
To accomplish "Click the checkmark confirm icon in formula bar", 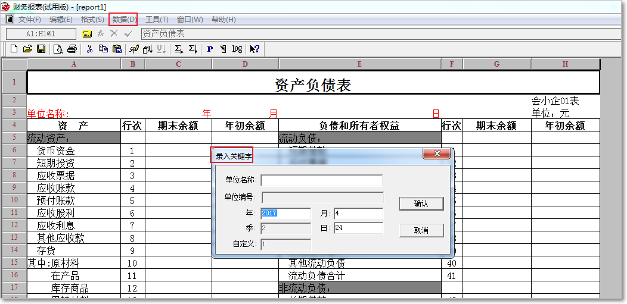I will pos(128,34).
